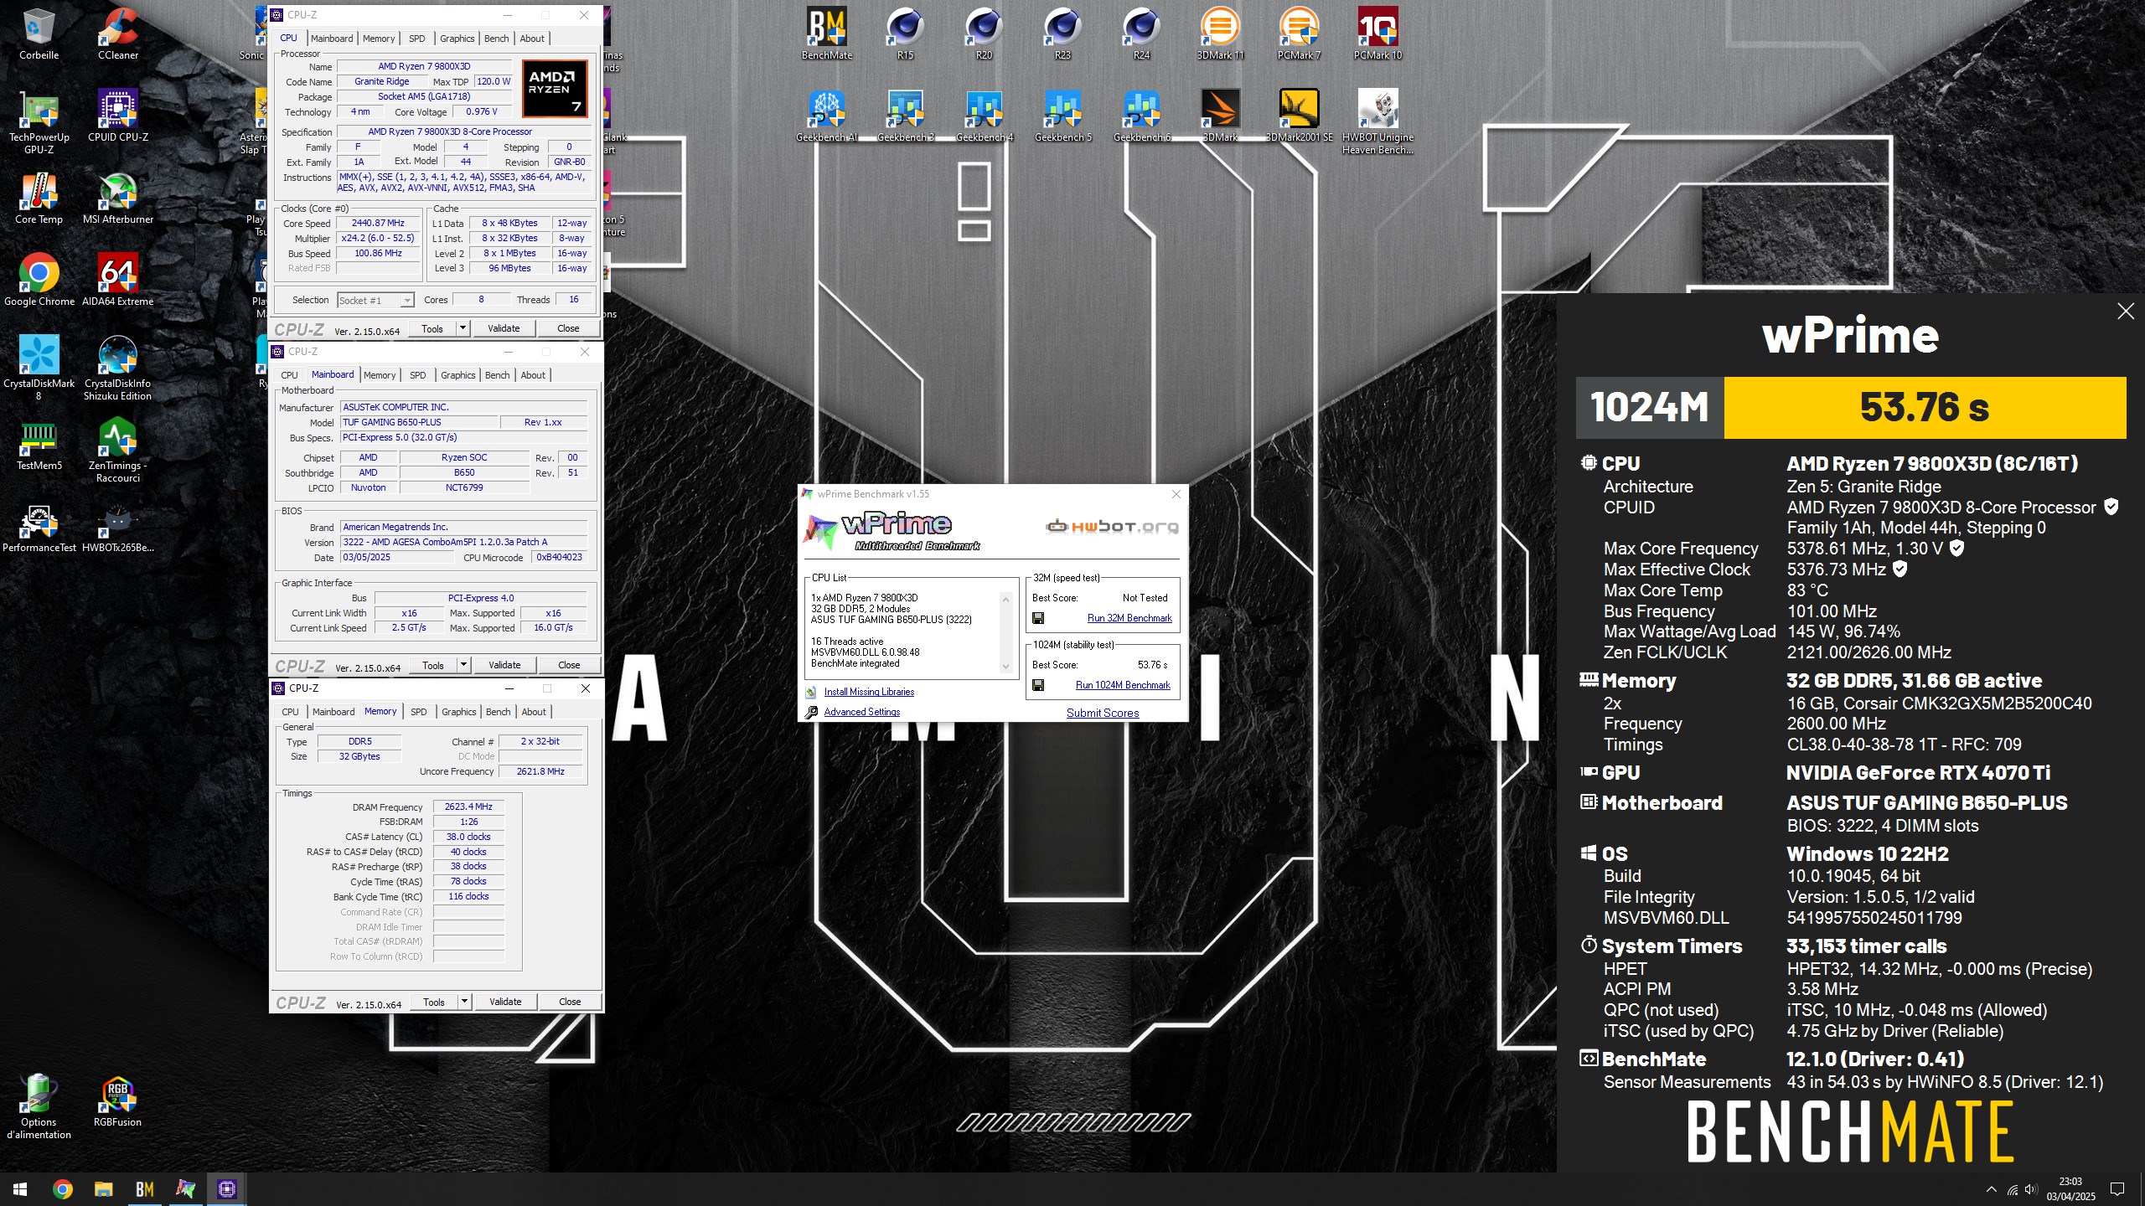Click the DRAM Frequency value 2623.4 MHz

click(468, 807)
